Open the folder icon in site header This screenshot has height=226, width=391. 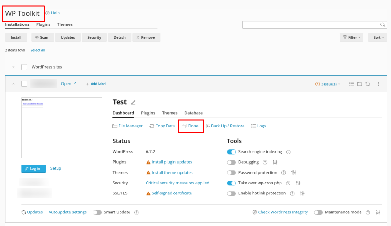[x=360, y=84]
